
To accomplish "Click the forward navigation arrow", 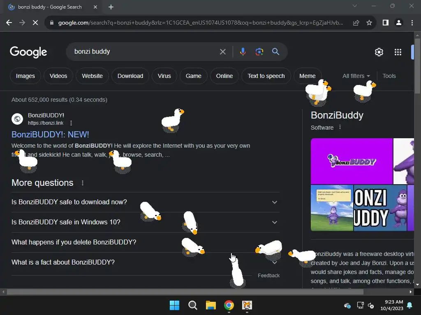I will tap(22, 23).
